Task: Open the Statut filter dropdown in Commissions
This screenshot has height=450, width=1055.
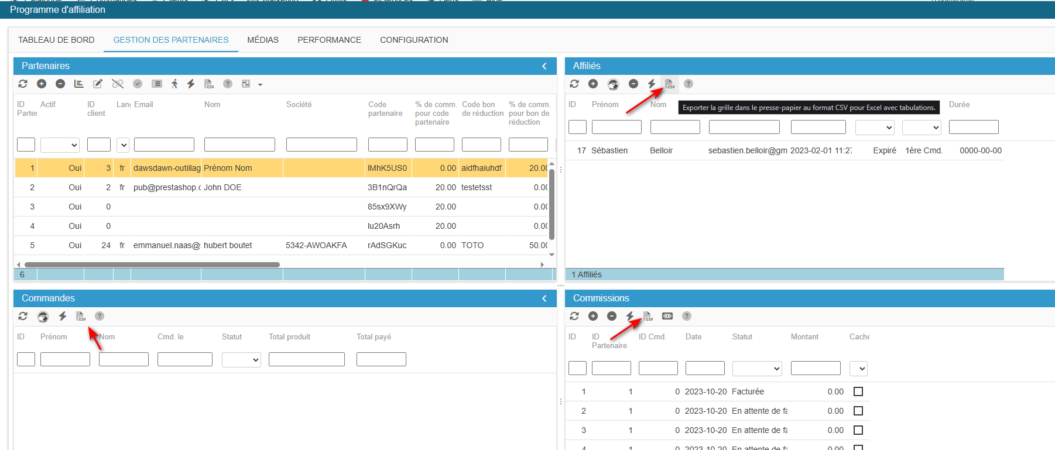Action: point(757,369)
